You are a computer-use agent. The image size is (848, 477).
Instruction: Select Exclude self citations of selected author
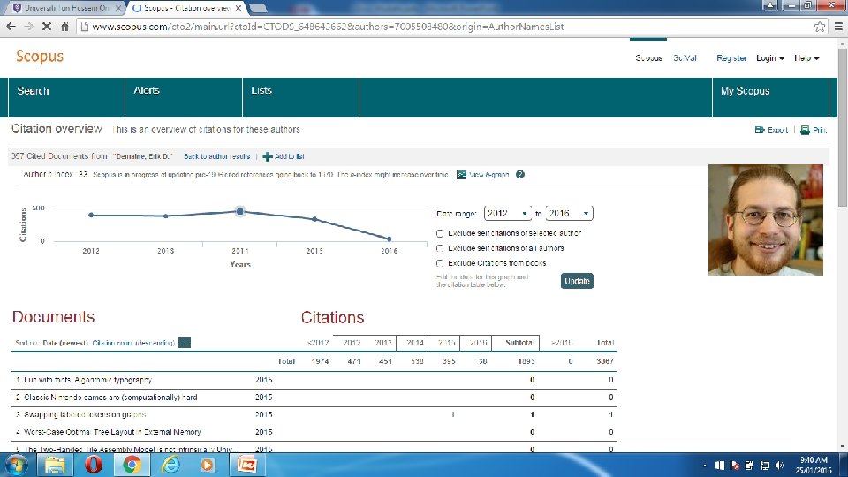[440, 233]
